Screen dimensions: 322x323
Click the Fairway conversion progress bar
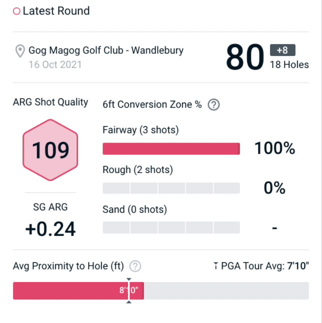(x=171, y=149)
